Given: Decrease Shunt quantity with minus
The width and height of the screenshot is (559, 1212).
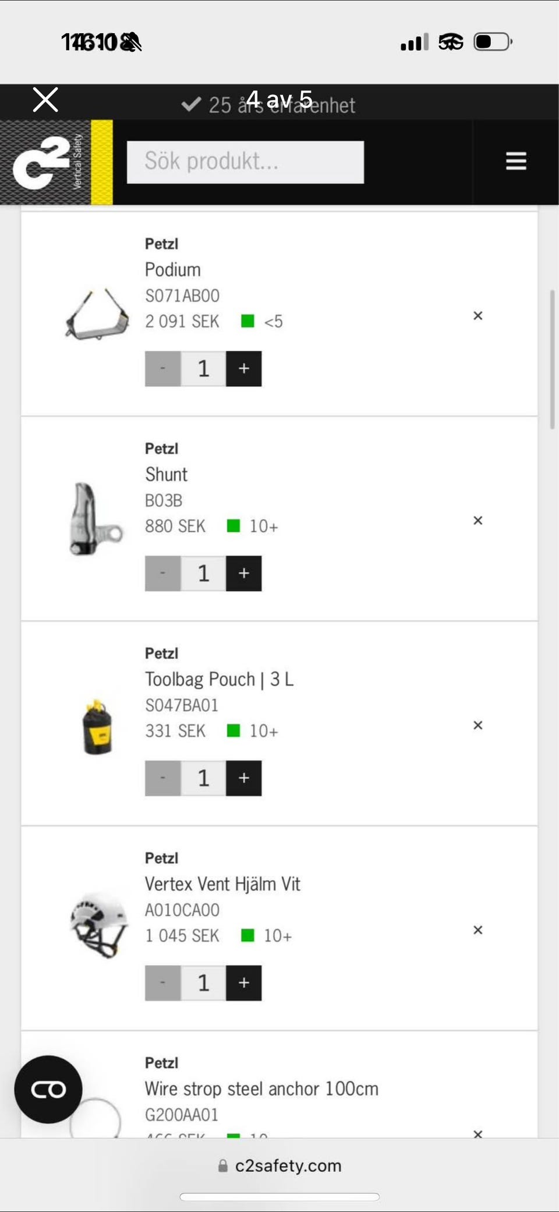Looking at the screenshot, I should tap(162, 574).
